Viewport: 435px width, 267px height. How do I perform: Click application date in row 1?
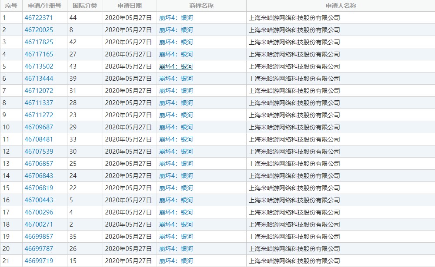128,18
